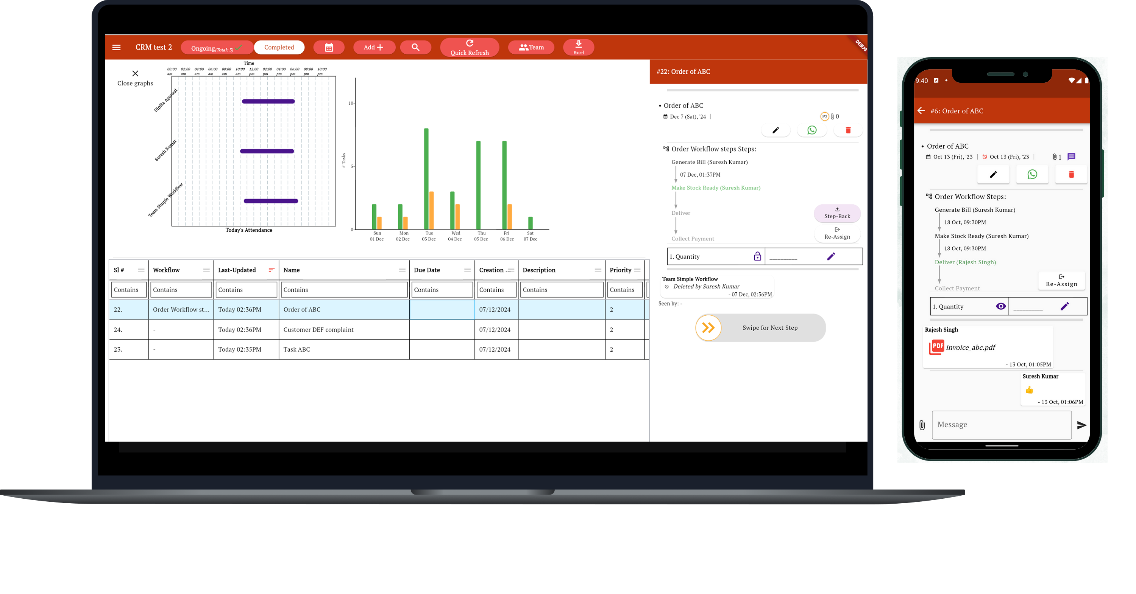Select the row 'Task ABC'
This screenshot has width=1136, height=594.
[x=378, y=349]
